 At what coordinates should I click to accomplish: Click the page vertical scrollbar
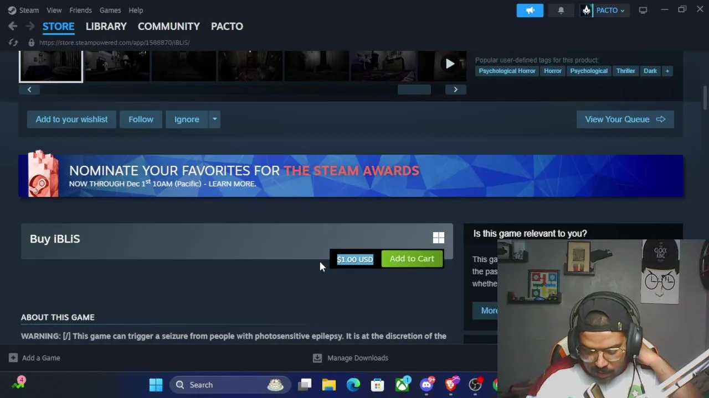(x=705, y=98)
